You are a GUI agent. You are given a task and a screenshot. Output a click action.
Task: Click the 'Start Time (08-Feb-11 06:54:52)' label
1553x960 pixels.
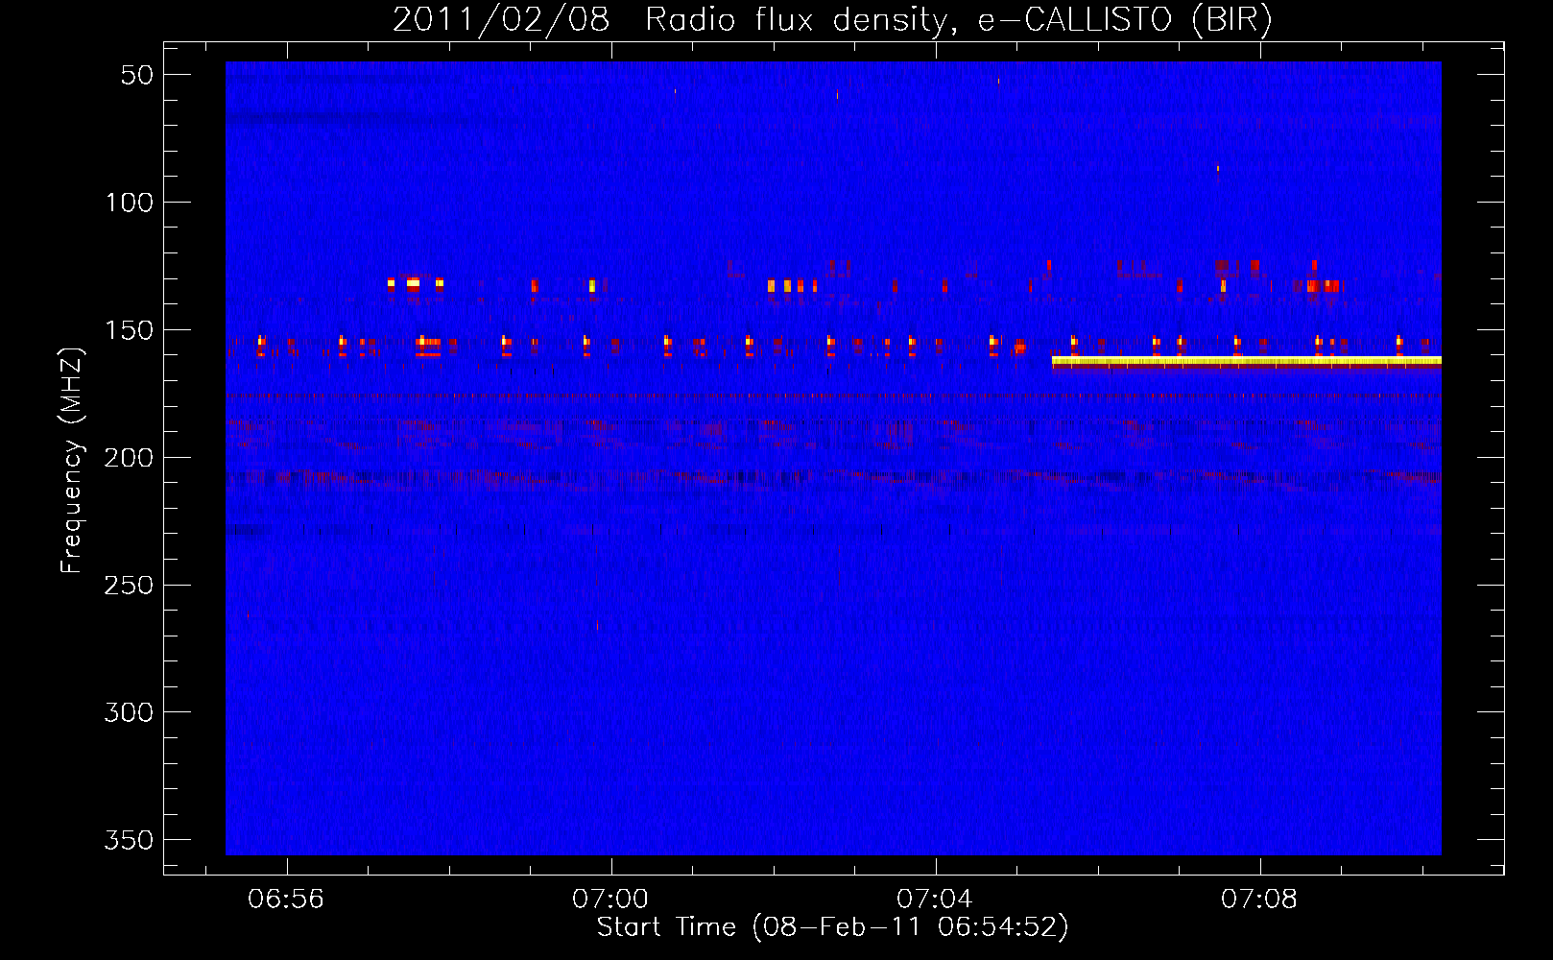[832, 927]
